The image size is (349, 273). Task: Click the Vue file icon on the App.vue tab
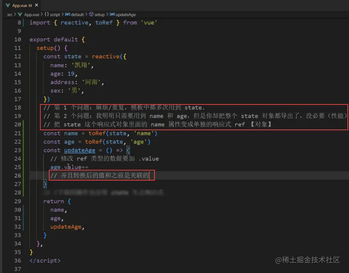(x=8, y=5)
